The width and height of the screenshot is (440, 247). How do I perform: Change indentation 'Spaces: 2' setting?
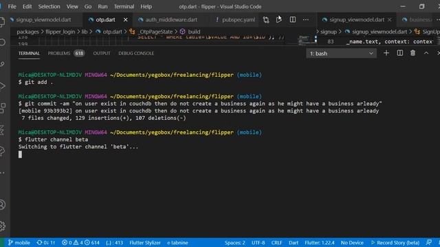point(234,242)
